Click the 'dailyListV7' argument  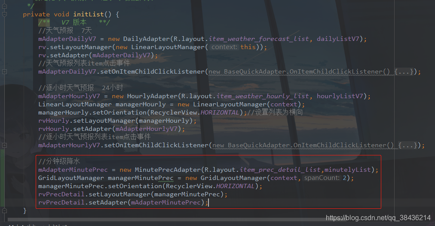click(338, 39)
